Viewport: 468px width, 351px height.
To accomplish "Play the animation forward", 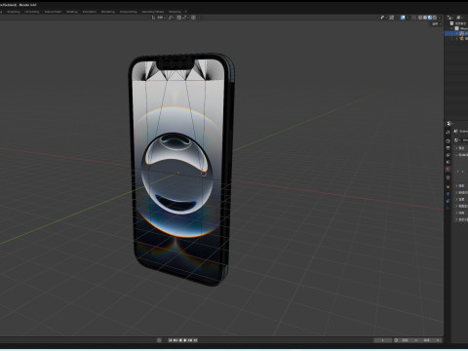I will [x=185, y=340].
